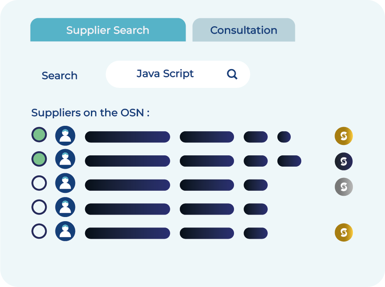Viewport: 385px width, 287px height.
Task: Click the third supplier's avatar icon
Action: tap(65, 183)
